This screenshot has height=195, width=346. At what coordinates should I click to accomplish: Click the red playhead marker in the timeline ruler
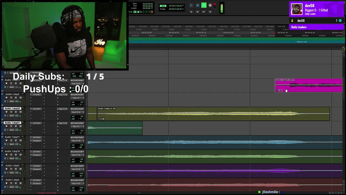coord(275,33)
